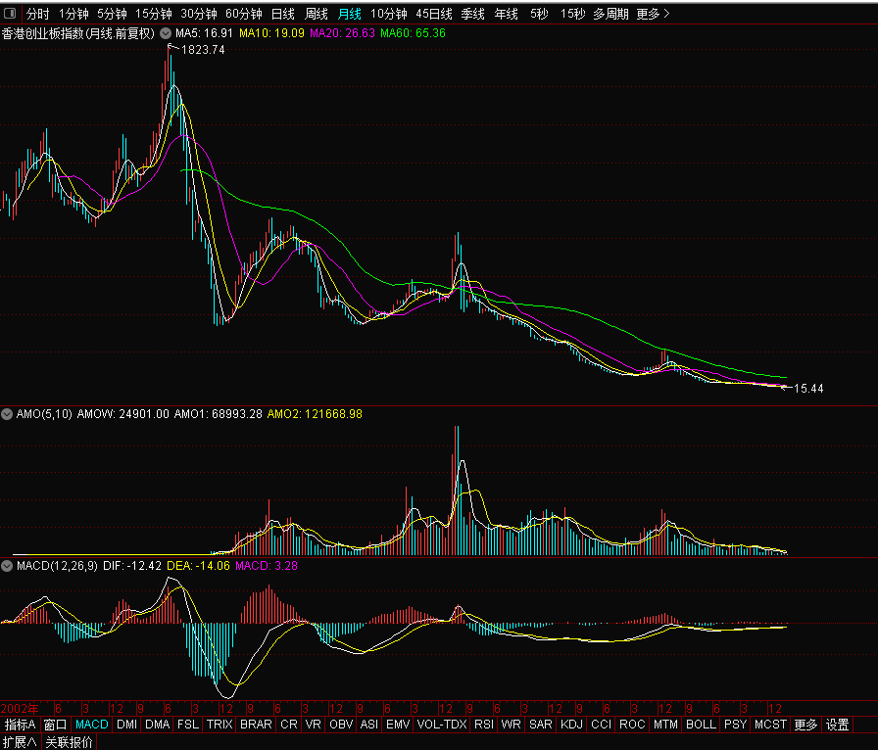This screenshot has height=750, width=878.
Task: Open the MACD panel dropdown arrow
Action: click(8, 565)
